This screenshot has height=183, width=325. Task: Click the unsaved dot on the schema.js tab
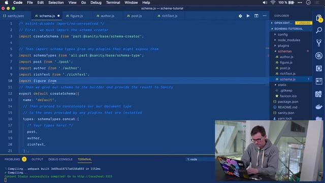pos(59,16)
